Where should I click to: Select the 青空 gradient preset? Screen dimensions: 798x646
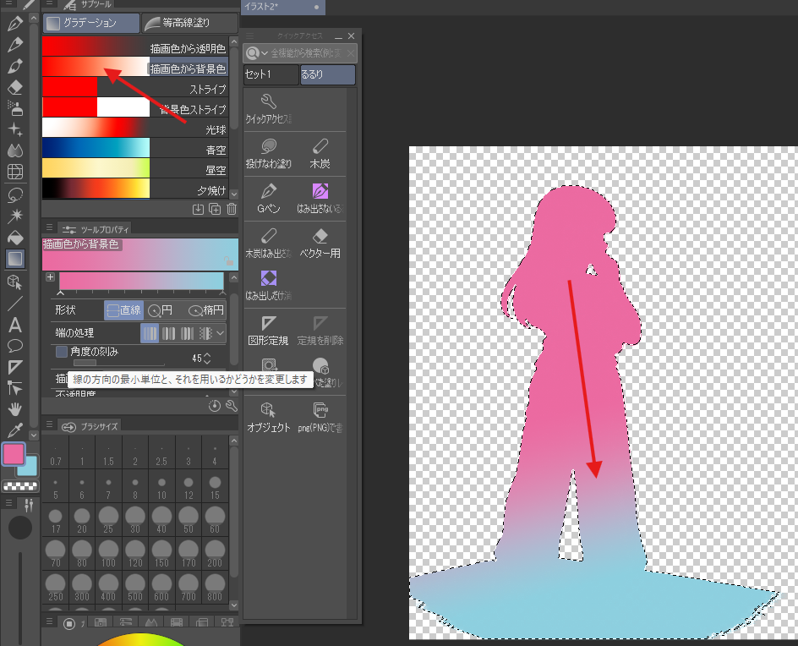[135, 150]
